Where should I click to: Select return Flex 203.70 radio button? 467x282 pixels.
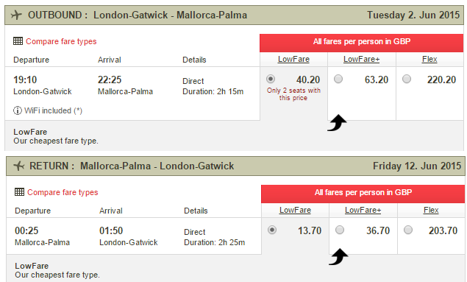[408, 230]
